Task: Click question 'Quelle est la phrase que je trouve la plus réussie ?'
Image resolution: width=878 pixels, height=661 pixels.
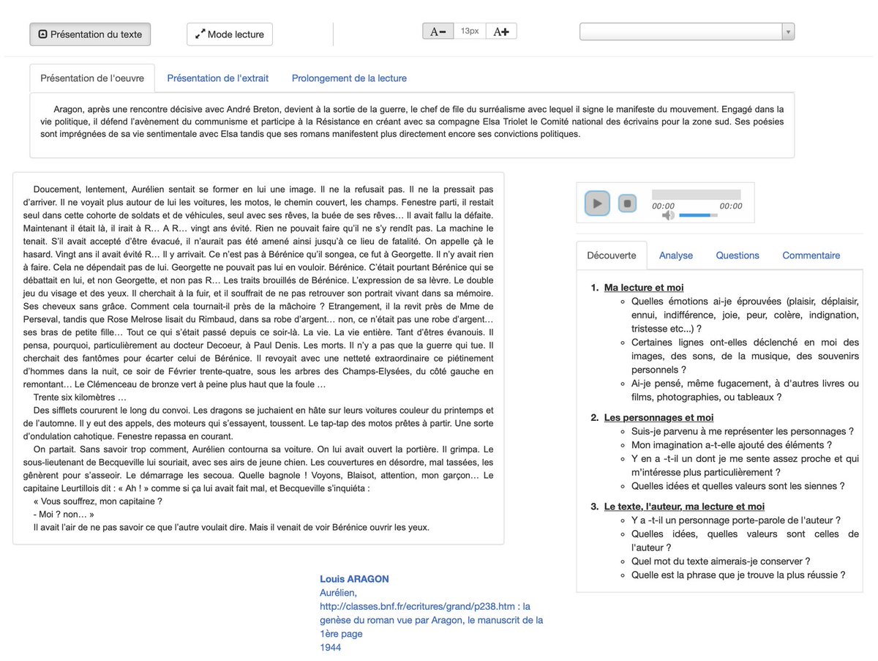Action: click(738, 575)
